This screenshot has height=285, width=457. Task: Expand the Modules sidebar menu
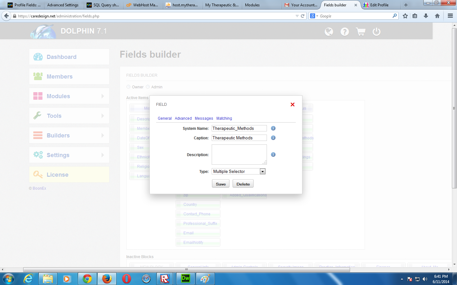click(69, 96)
